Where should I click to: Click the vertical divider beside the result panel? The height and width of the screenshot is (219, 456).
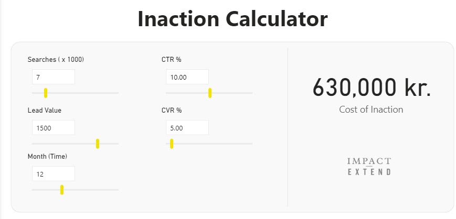pos(288,127)
